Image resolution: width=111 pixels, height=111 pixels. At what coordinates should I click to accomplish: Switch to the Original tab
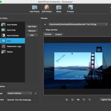tap(58, 35)
